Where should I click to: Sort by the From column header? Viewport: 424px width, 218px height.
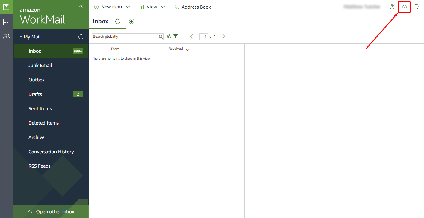(x=115, y=49)
